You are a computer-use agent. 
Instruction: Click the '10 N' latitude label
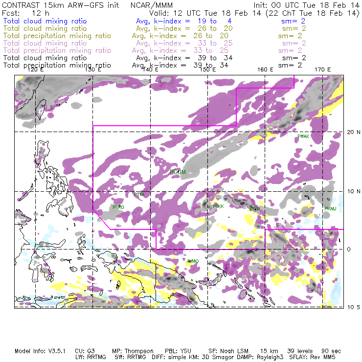(354, 191)
